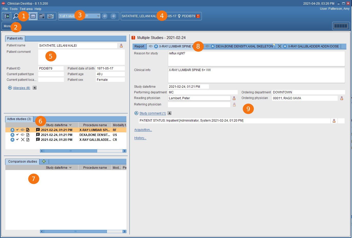Open the comment icon of the DEXA study row
The height and width of the screenshot is (238, 352).
tap(38, 135)
